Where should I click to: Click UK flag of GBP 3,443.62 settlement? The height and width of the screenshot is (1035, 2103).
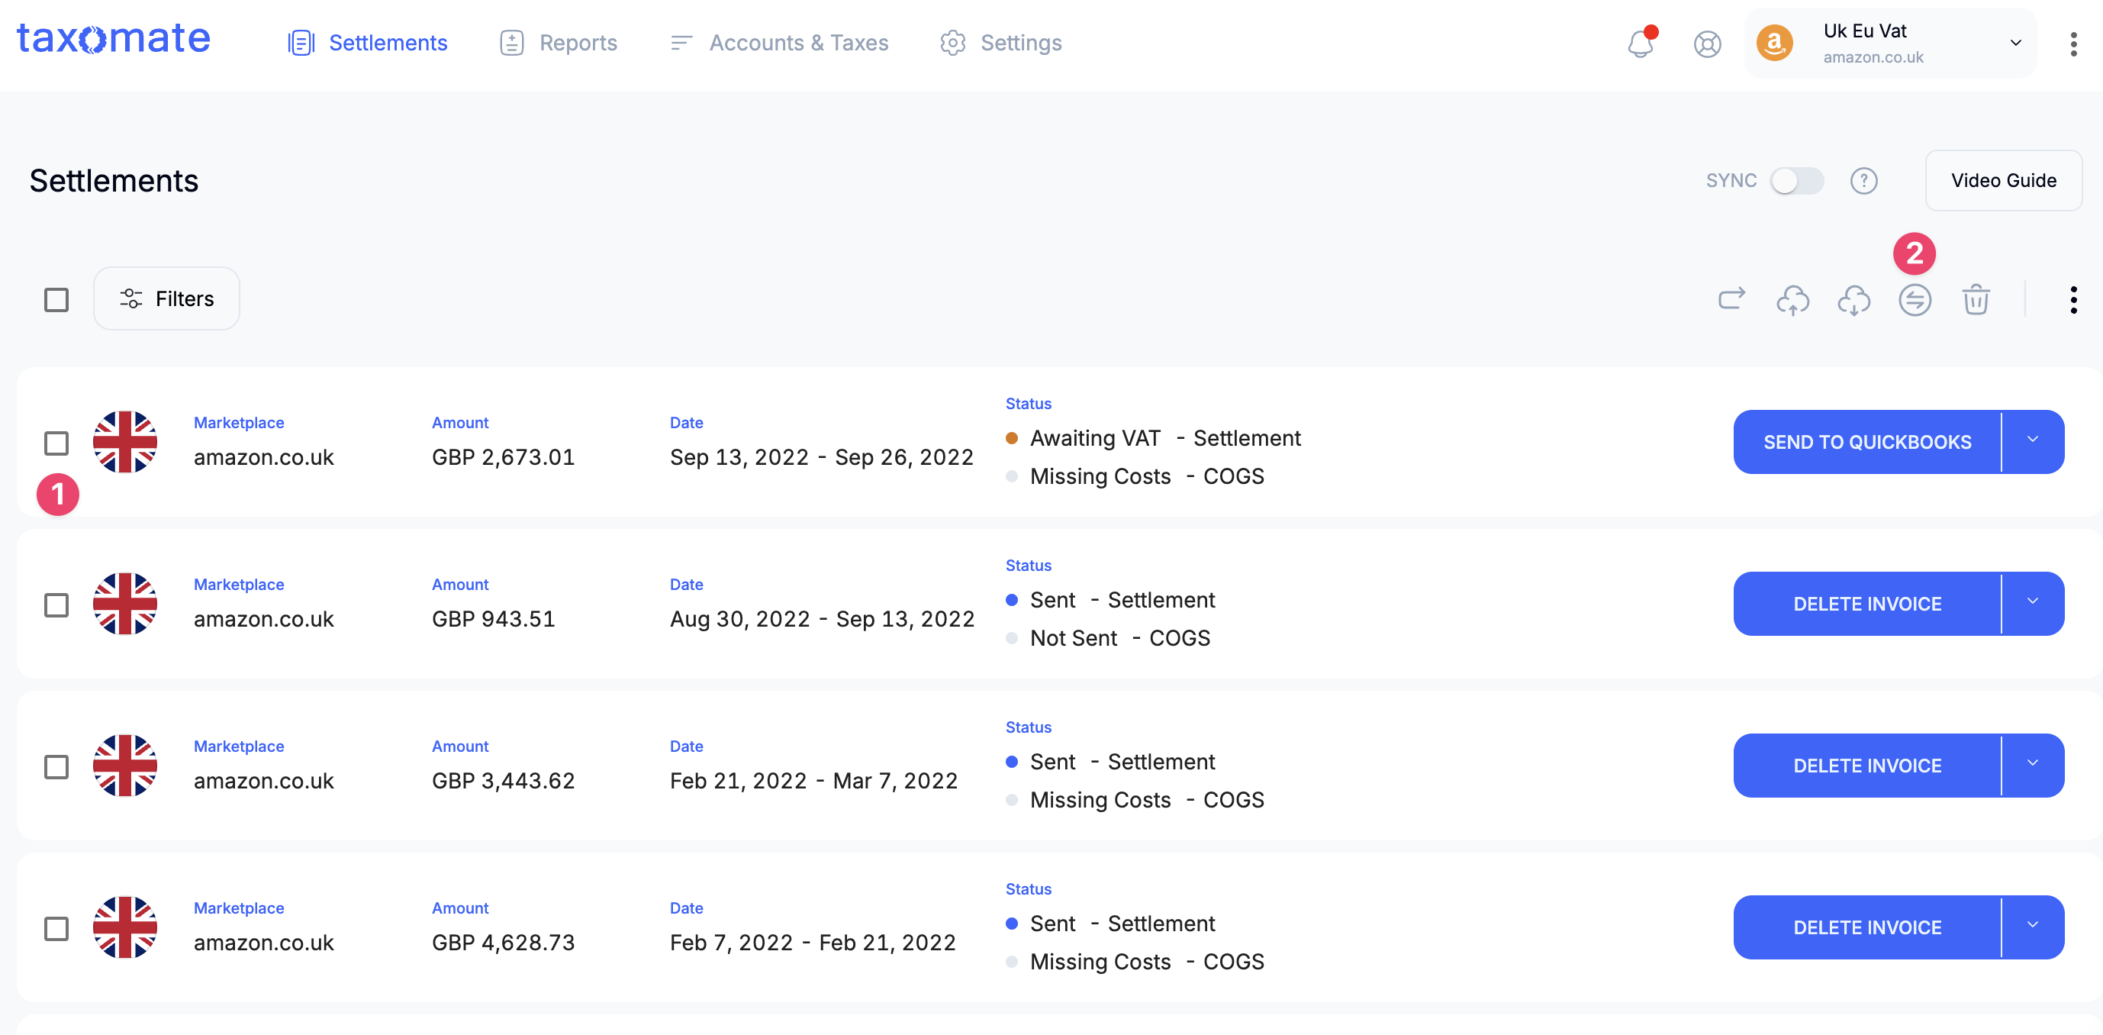125,765
